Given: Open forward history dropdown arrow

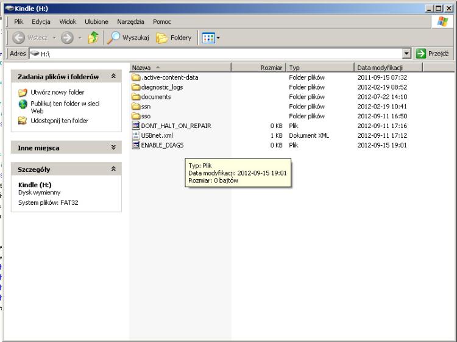Looking at the screenshot, I should point(80,38).
